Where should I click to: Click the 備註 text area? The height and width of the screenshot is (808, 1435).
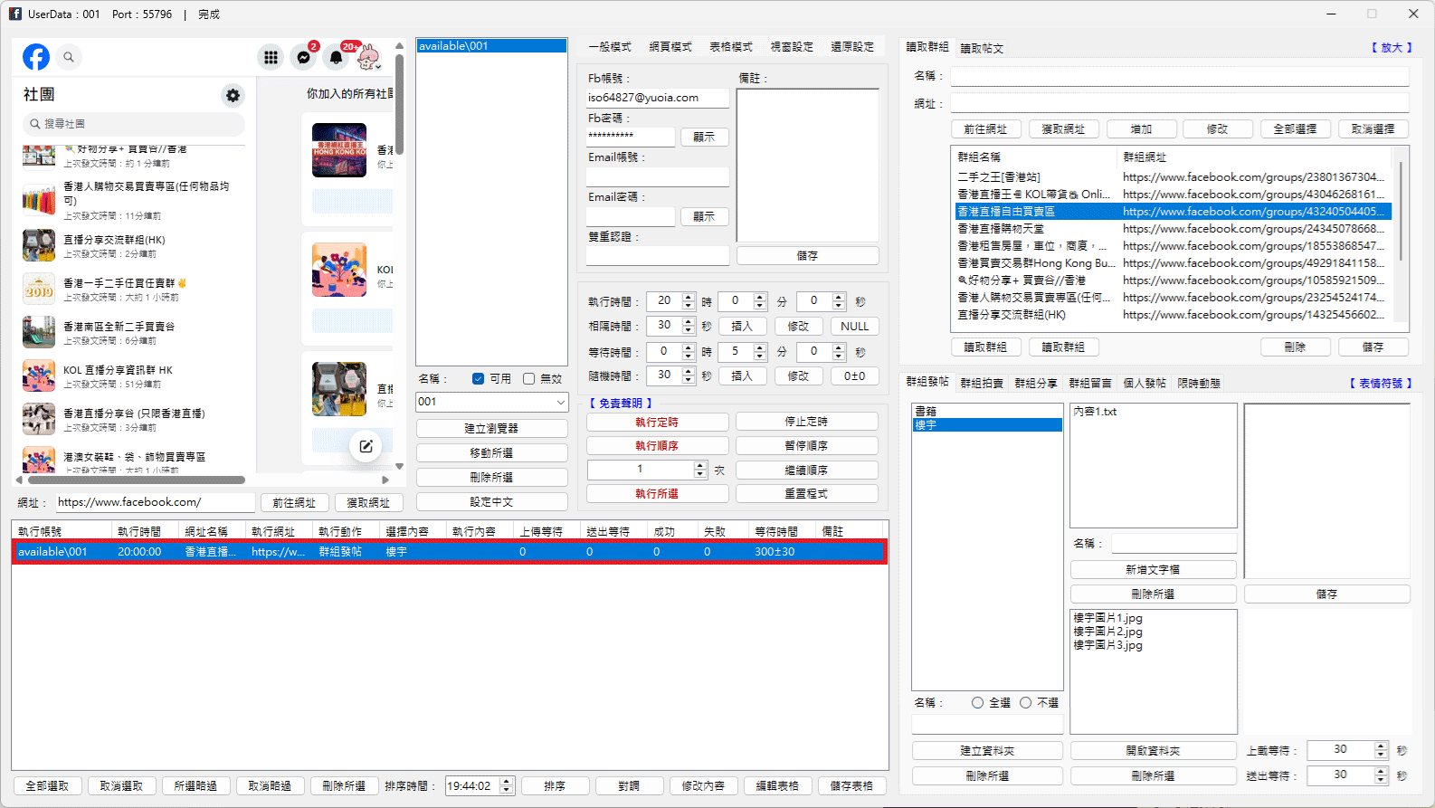(x=808, y=166)
